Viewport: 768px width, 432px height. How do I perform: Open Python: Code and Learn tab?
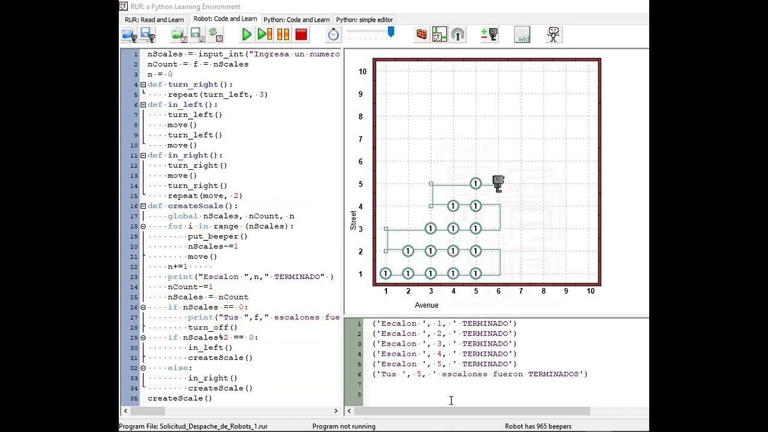point(296,20)
